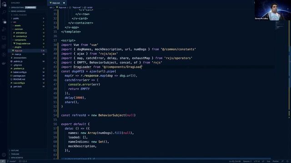Click the Vue icon of DragLoader.vue

coord(14,43)
